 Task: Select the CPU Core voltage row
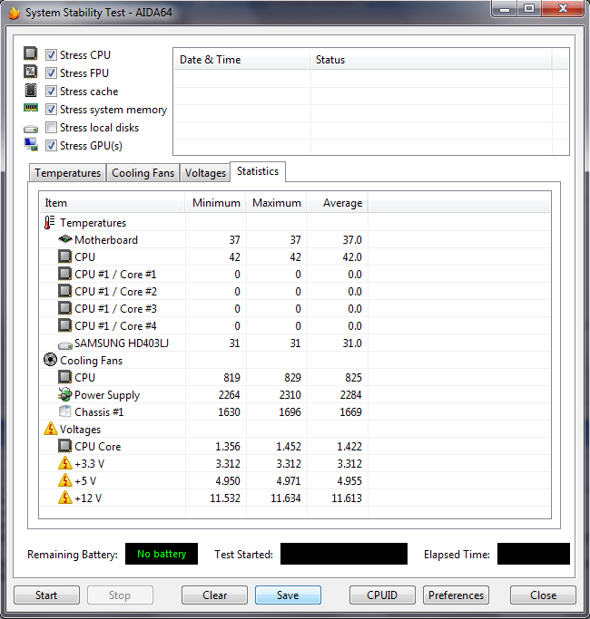pyautogui.click(x=295, y=447)
